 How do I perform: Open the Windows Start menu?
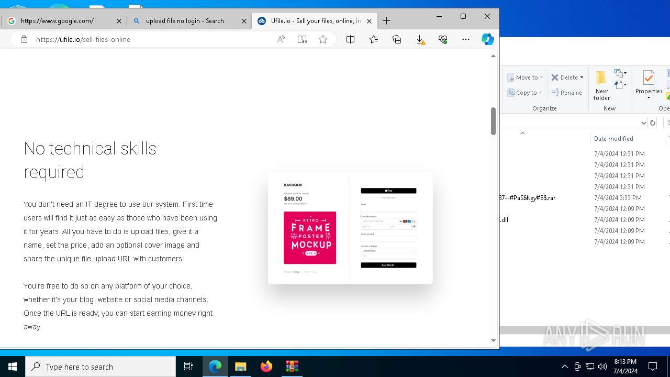tap(13, 367)
